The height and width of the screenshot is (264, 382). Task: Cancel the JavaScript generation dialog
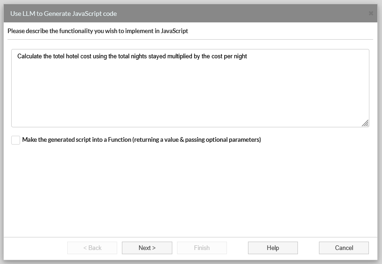[344, 248]
